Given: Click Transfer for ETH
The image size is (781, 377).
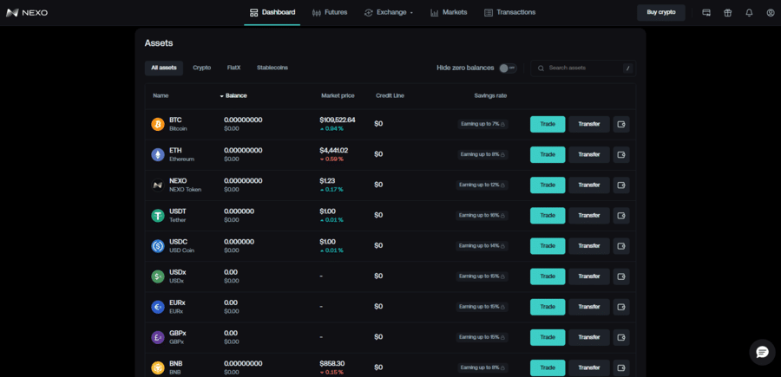Looking at the screenshot, I should tap(589, 154).
